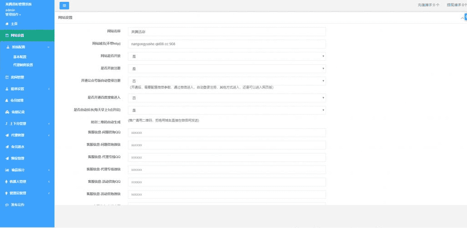Open 代理制度设置 submenu item
The height and width of the screenshot is (228, 467).
coord(23,65)
